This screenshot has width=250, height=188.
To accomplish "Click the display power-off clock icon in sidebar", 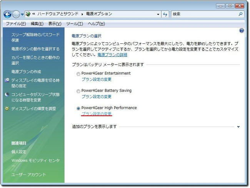I will click(x=7, y=80).
